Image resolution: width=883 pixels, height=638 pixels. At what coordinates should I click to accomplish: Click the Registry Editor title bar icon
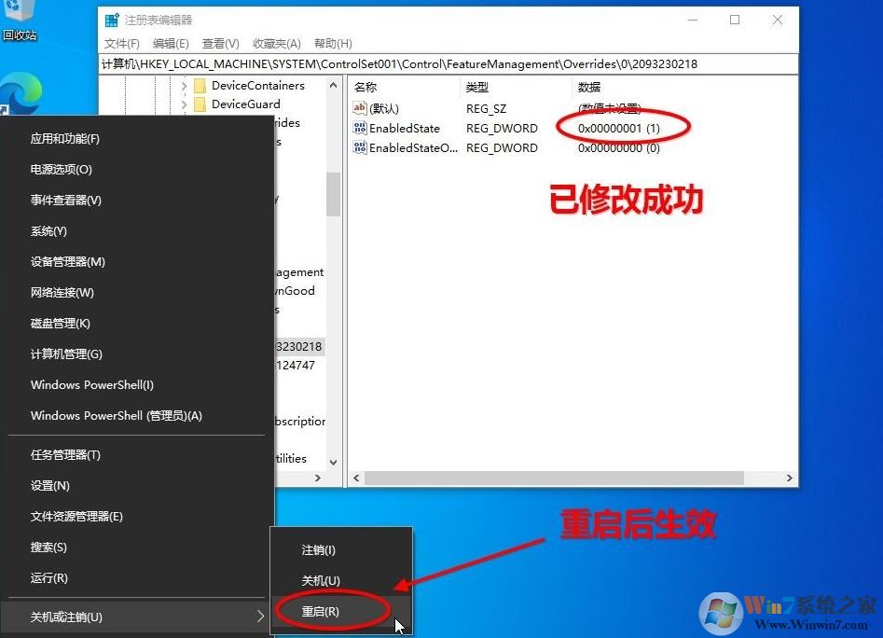[x=112, y=19]
